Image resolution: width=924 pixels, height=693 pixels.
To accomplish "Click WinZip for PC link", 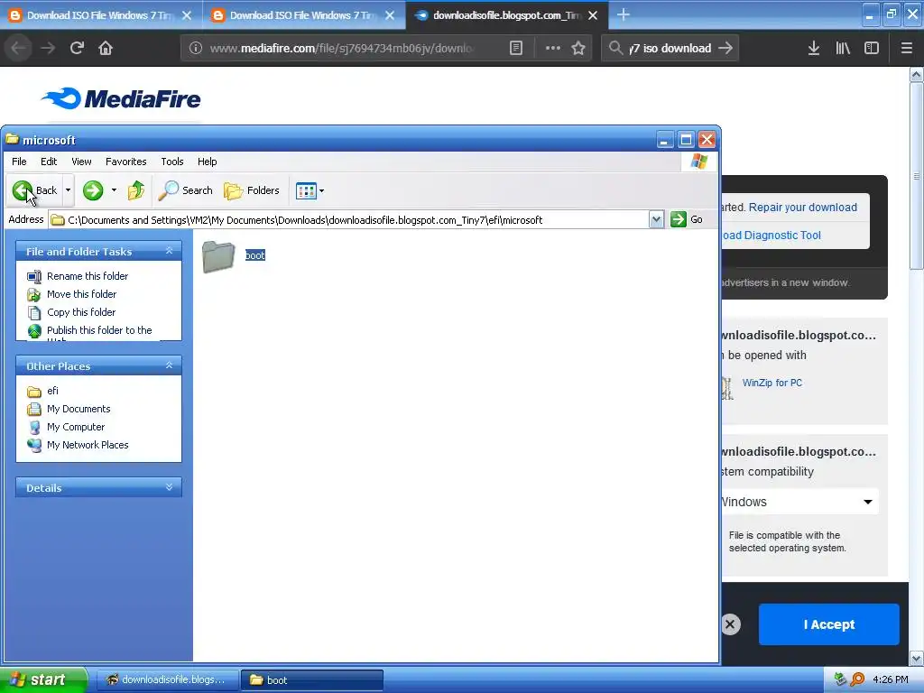I will [772, 383].
